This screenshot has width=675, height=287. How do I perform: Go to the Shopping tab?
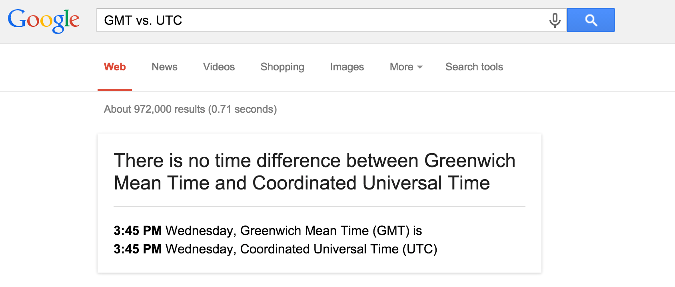pyautogui.click(x=282, y=67)
